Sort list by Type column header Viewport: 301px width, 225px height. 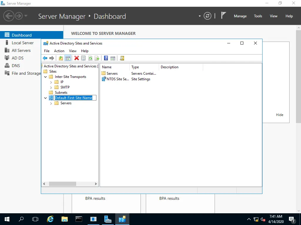point(144,67)
